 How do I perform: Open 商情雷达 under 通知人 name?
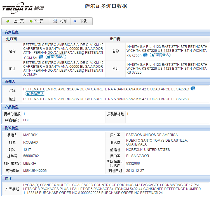[x=35, y=93]
